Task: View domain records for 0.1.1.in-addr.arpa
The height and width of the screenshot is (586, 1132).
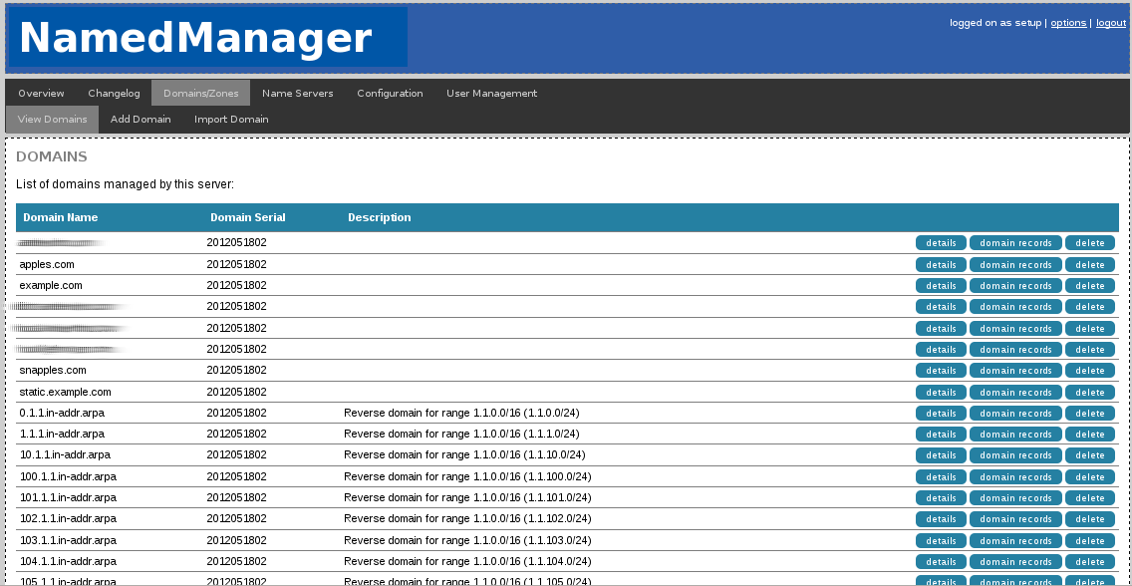Action: [x=1014, y=413]
